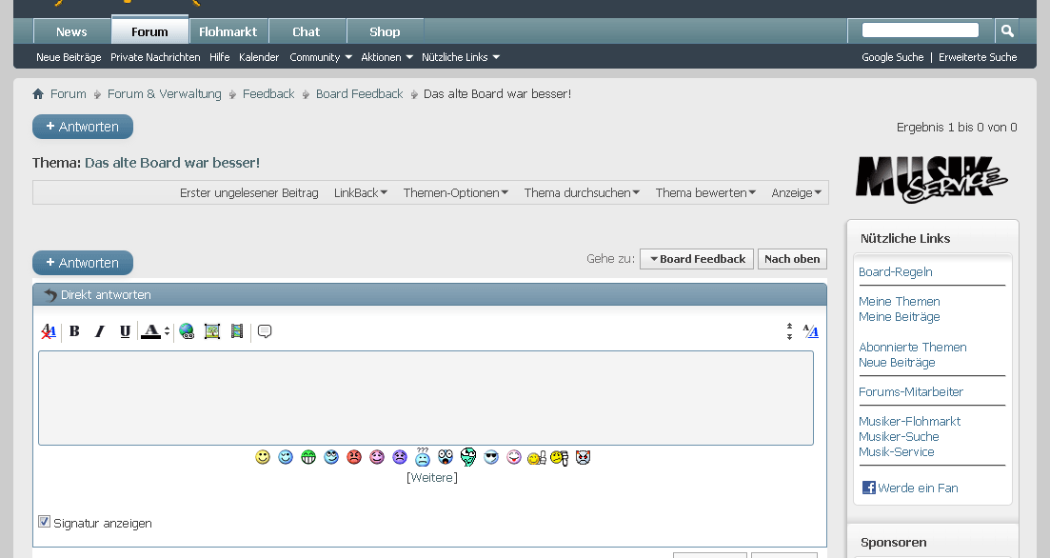The height and width of the screenshot is (558, 1050).
Task: Apply the black font color swatch
Action: coord(150,331)
